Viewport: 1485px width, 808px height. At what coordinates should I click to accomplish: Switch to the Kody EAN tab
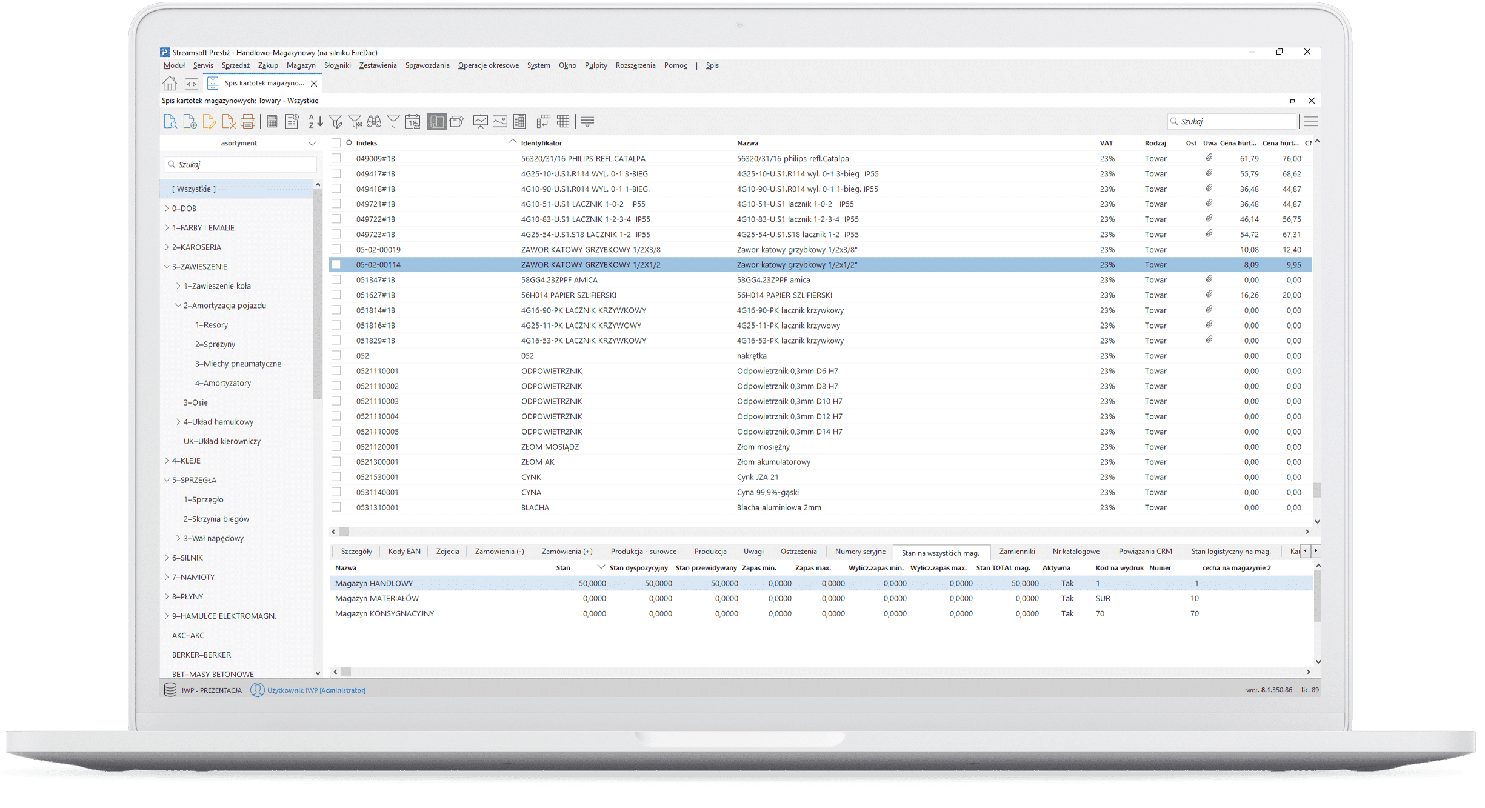click(x=404, y=551)
